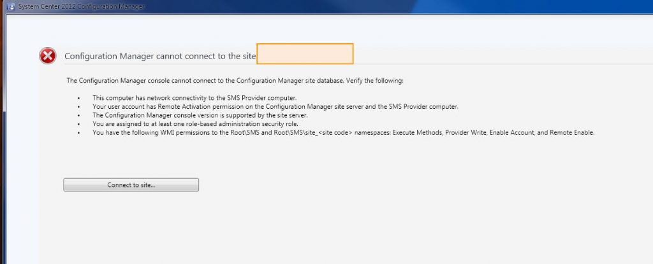Click the red error X icon
The height and width of the screenshot is (264, 653).
(x=48, y=56)
